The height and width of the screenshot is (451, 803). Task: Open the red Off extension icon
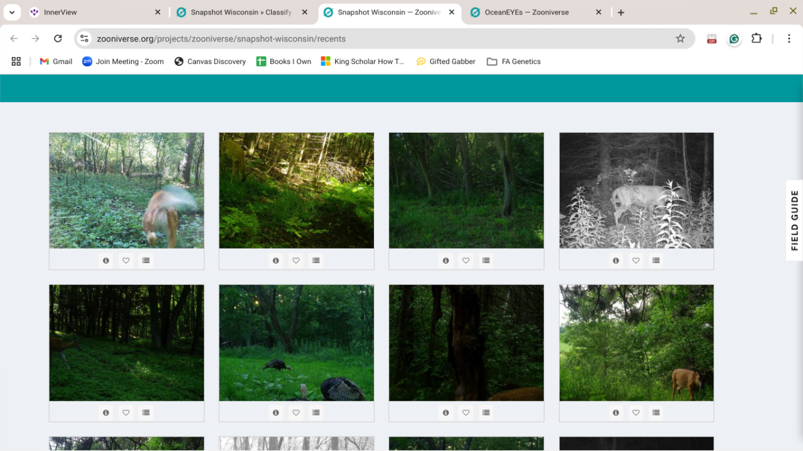coord(711,39)
